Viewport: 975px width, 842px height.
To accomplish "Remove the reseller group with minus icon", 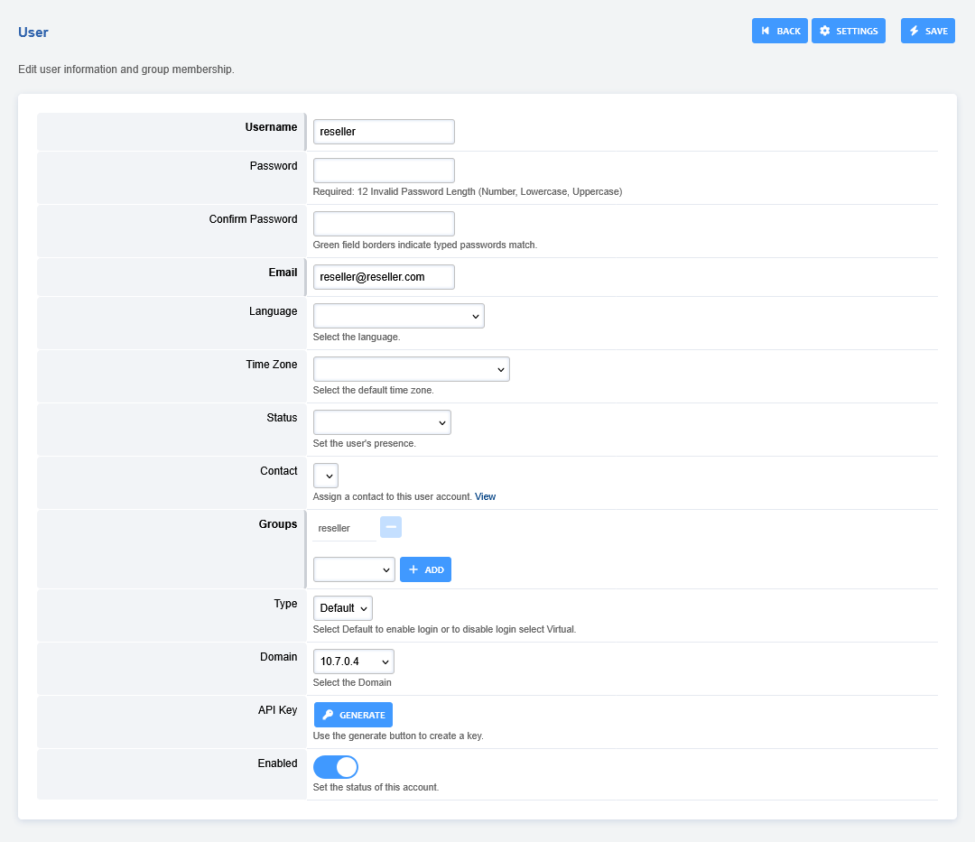I will pos(391,527).
